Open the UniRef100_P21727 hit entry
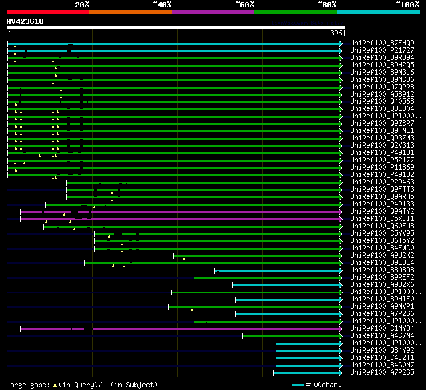Screen dimensions: 426x390 [x=381, y=50]
